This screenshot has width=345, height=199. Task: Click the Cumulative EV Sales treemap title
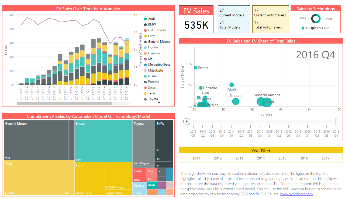(x=88, y=116)
